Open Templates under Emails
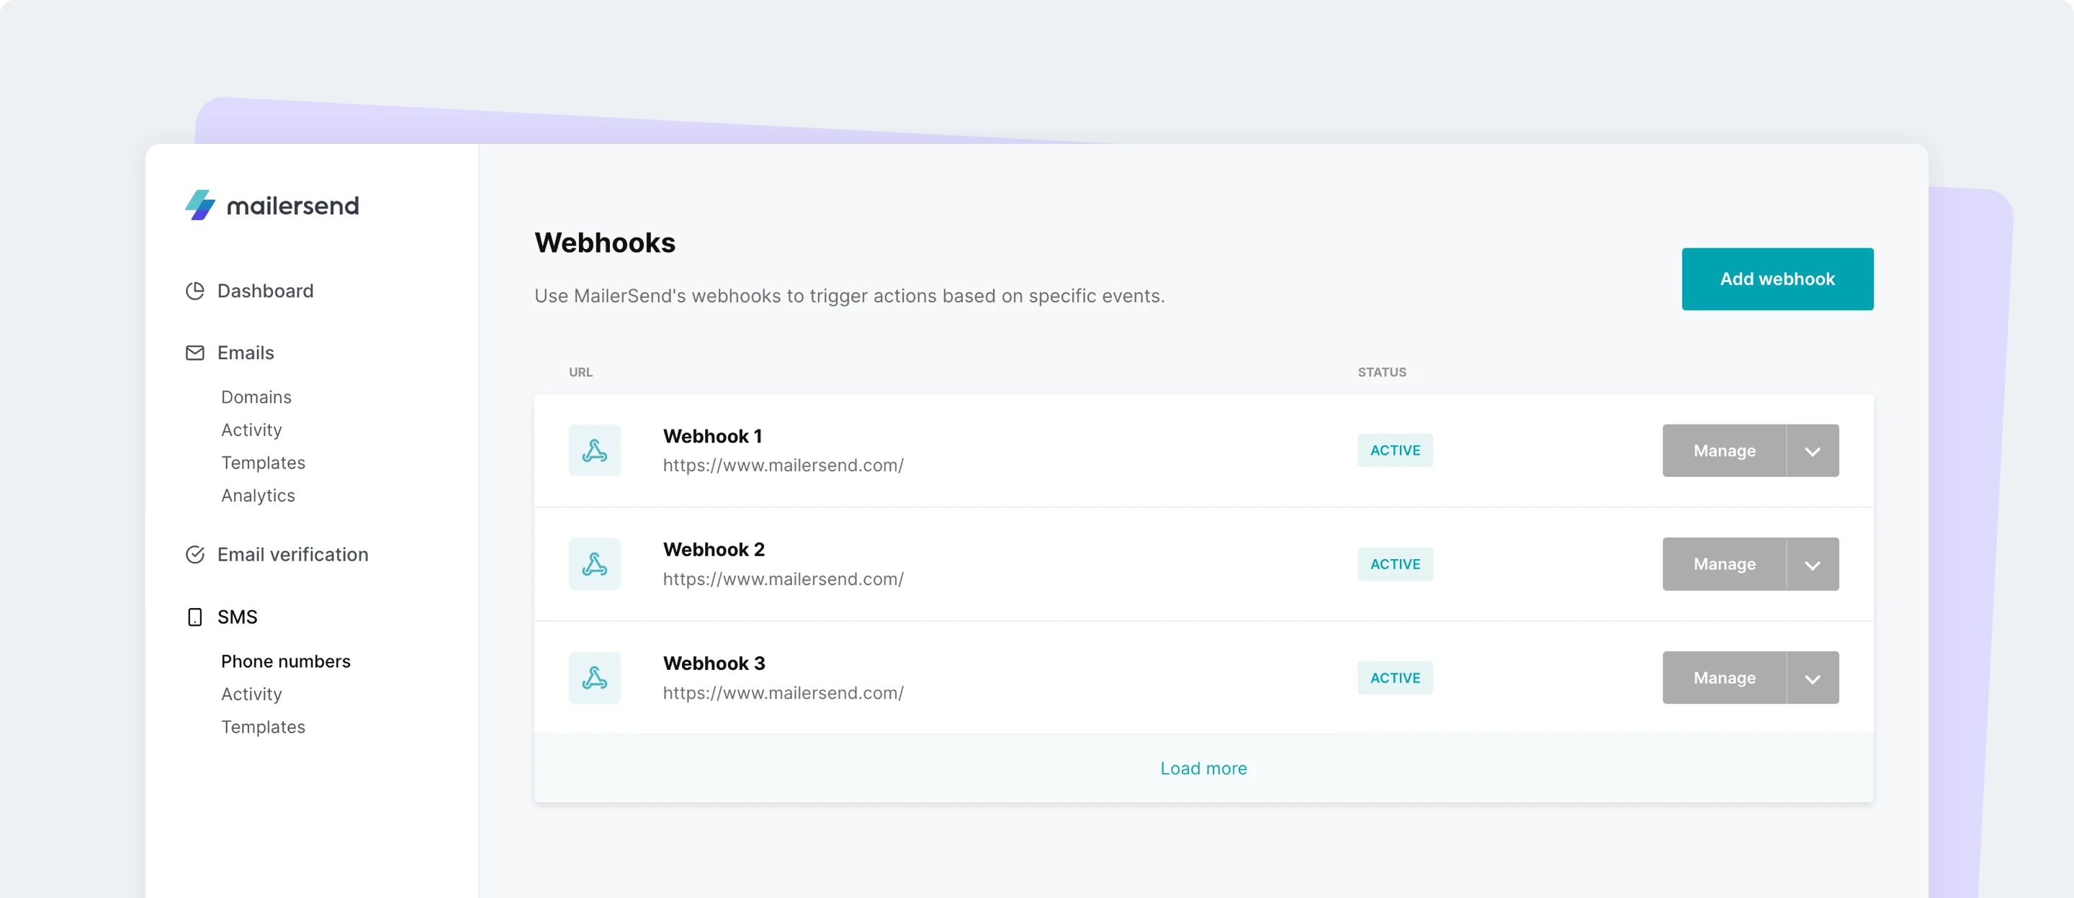The image size is (2074, 898). coord(264,463)
